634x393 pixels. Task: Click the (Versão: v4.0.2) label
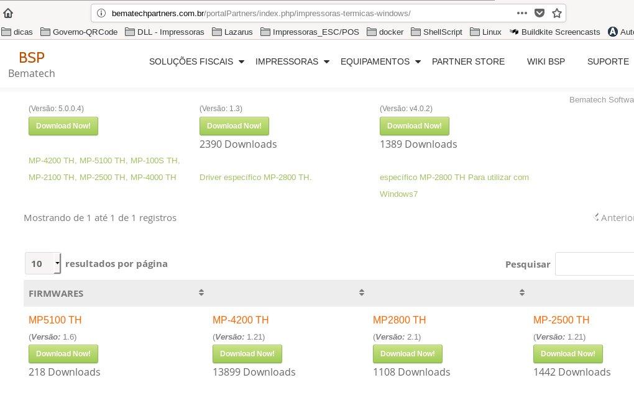[x=406, y=109]
